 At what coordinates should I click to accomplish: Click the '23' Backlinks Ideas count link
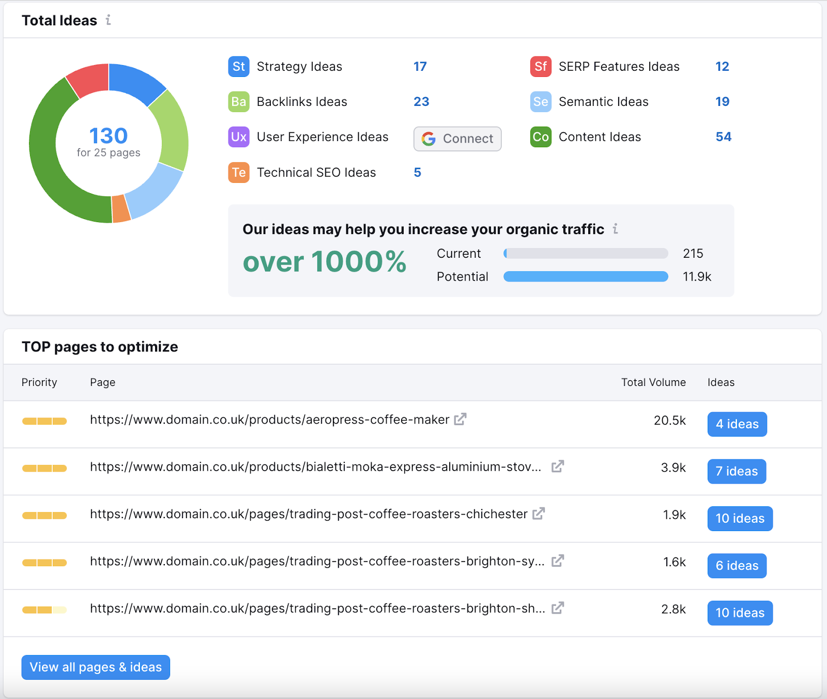(x=422, y=102)
